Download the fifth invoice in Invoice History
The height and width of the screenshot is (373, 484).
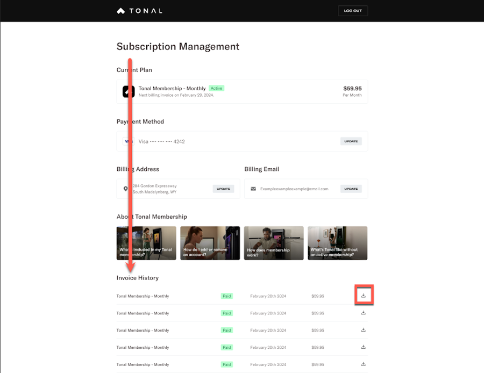[364, 364]
